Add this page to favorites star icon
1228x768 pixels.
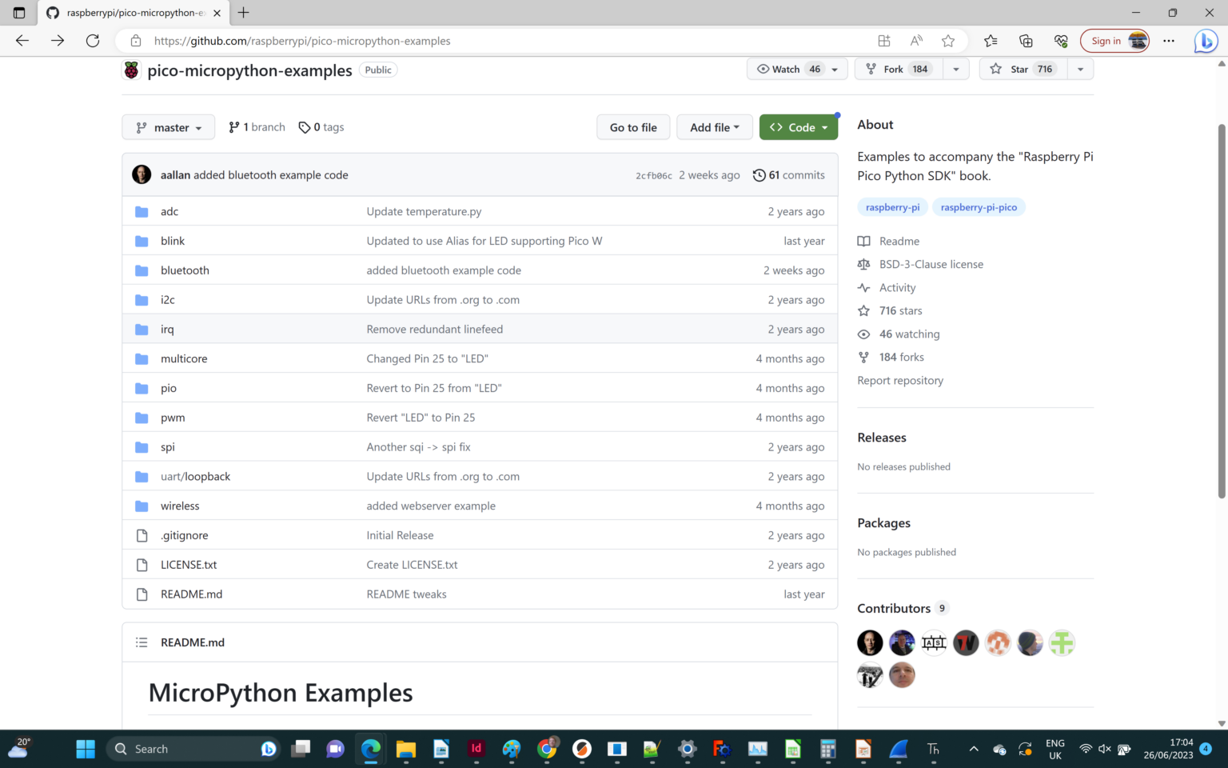tap(948, 41)
